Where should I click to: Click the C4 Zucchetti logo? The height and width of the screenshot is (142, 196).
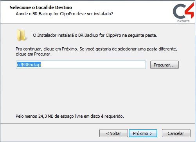183,12
